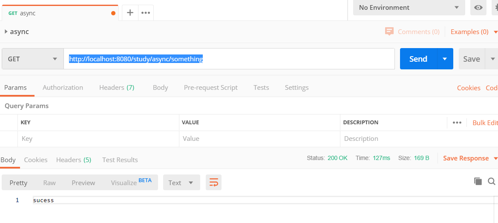Switch to the response Headers (5) tab
Viewport: 498px width, 223px height.
click(74, 160)
